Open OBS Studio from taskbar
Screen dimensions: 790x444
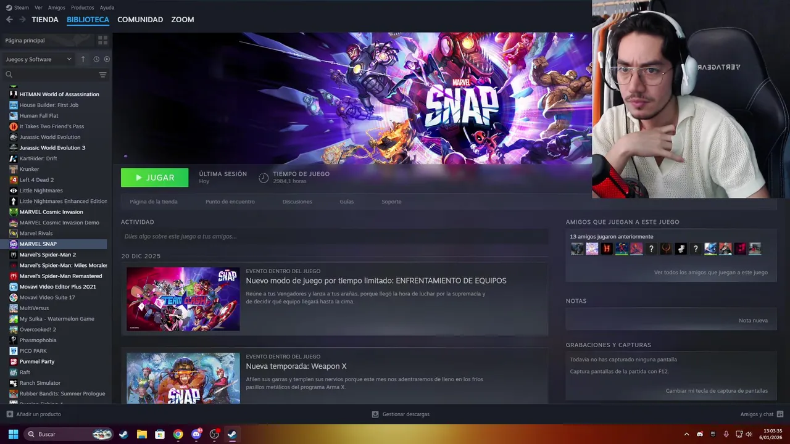(x=214, y=434)
